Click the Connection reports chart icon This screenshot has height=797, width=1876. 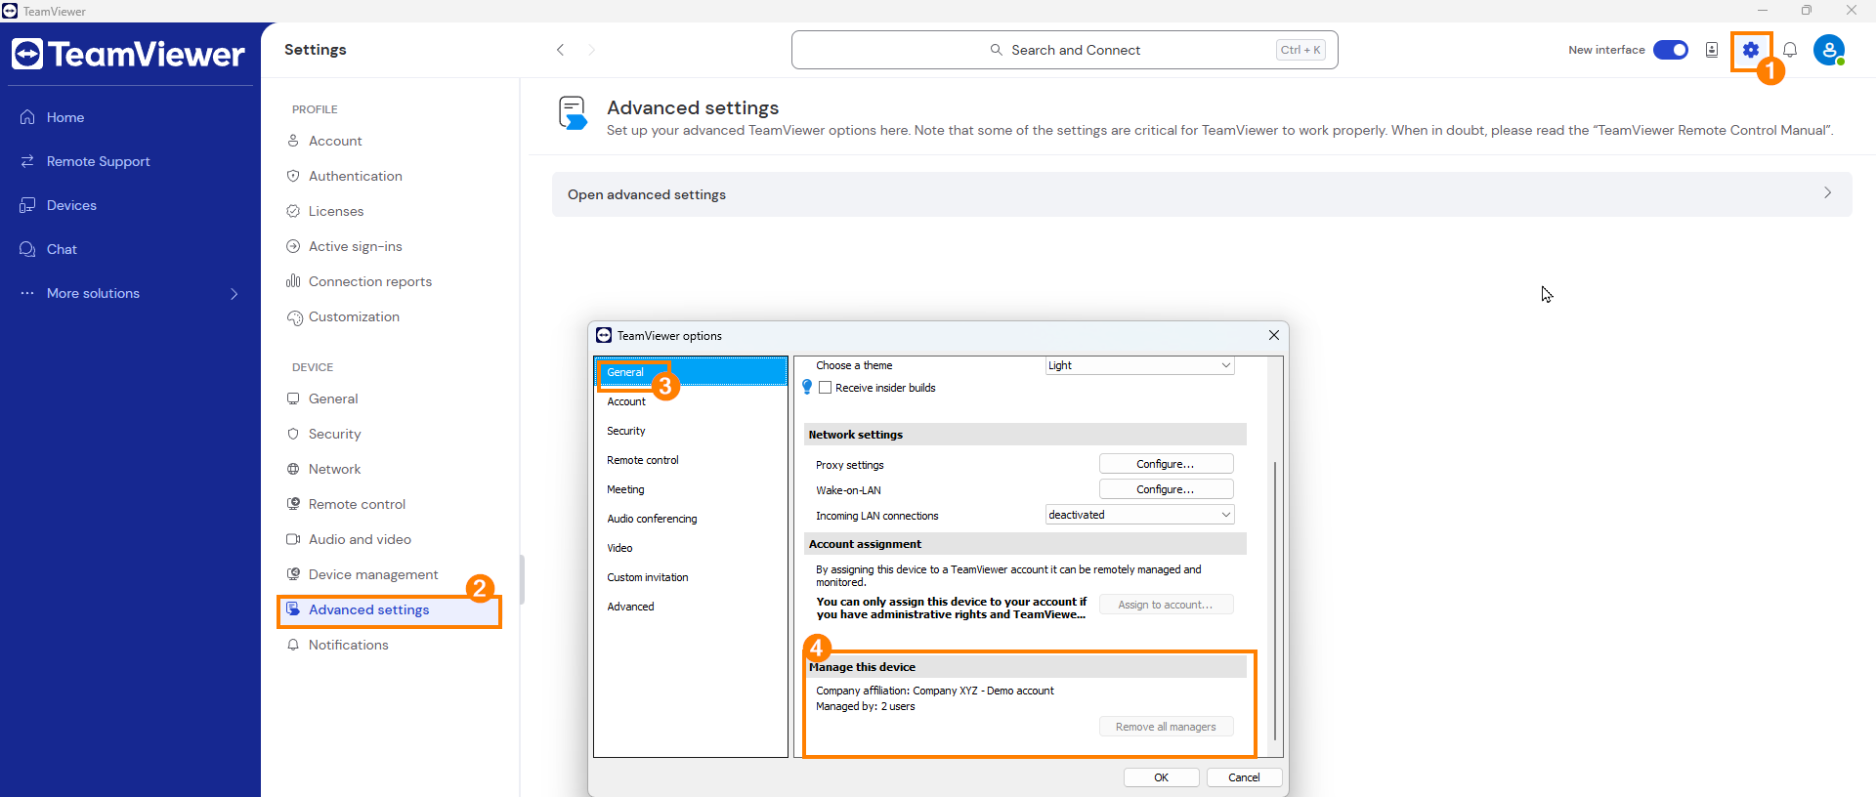click(x=293, y=281)
